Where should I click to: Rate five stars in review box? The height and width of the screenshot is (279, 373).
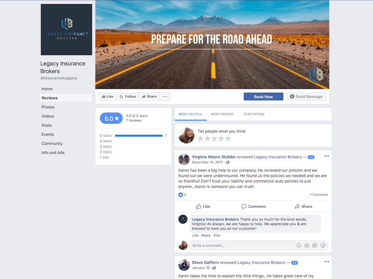coord(228,138)
